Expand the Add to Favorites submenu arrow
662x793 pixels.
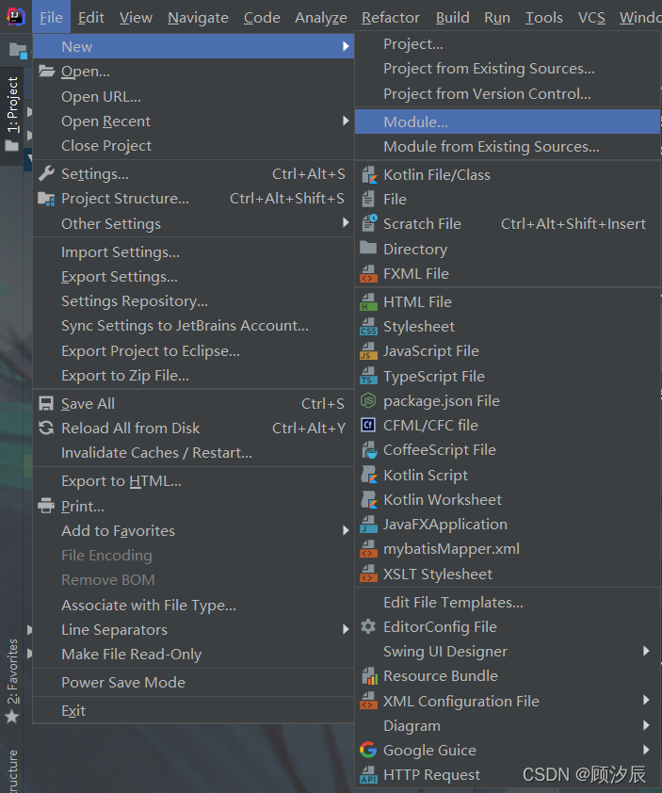pos(346,530)
